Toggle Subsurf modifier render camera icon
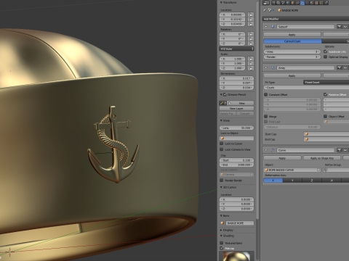The width and height of the screenshot is (349, 261). point(340,27)
